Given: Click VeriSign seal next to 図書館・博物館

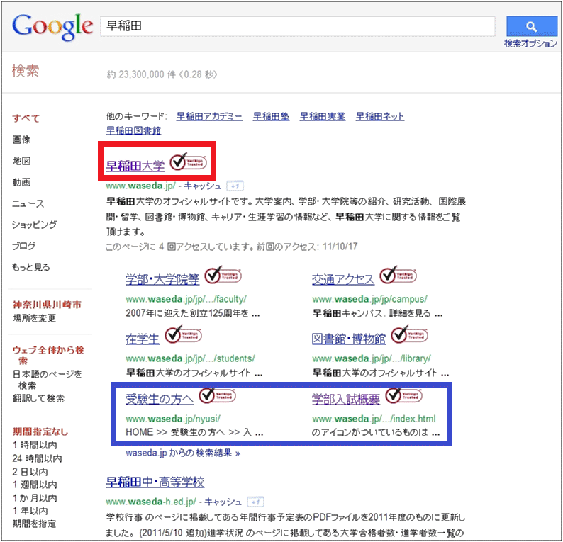Looking at the screenshot, I should coord(409,336).
